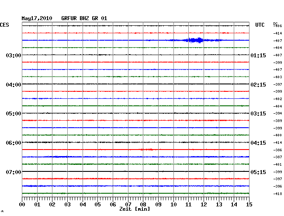Image resolution: width=284 pixels, height=216 pixels.
Task: Click minute label 05 on the axis
Action: [97, 204]
